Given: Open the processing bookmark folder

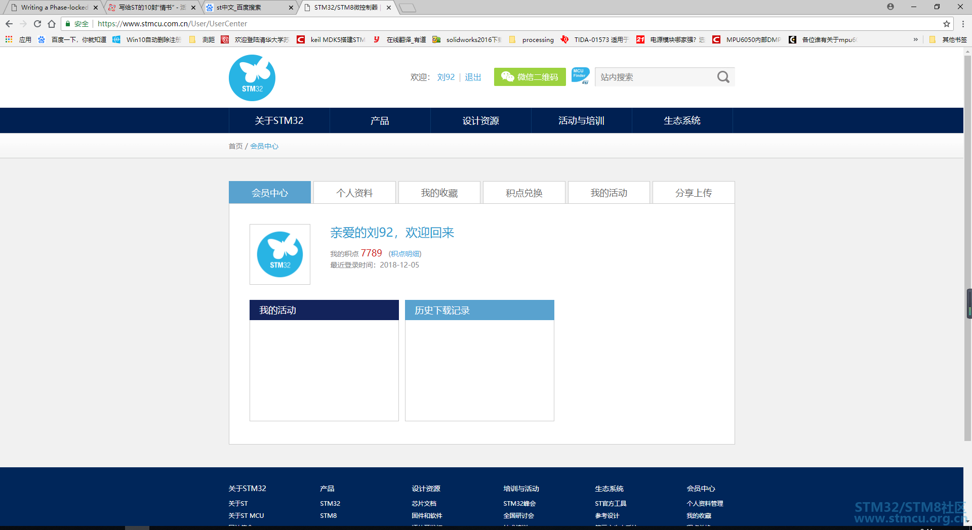Looking at the screenshot, I should click(532, 39).
